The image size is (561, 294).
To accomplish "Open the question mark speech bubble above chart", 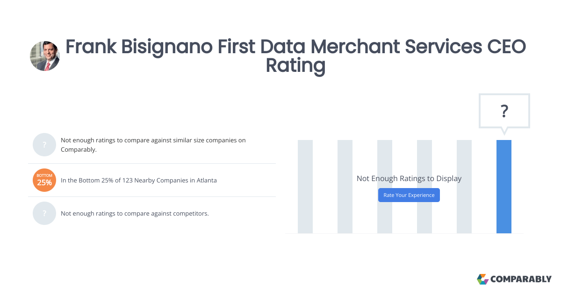I will click(x=504, y=111).
